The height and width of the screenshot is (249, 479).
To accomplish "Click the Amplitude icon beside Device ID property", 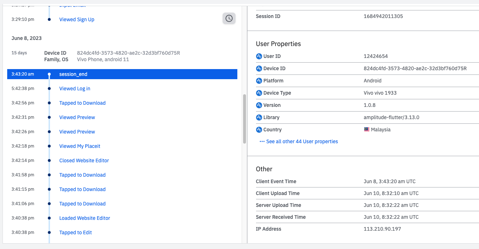I will pos(259,68).
